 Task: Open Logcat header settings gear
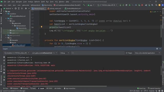pyautogui.click(x=157, y=49)
